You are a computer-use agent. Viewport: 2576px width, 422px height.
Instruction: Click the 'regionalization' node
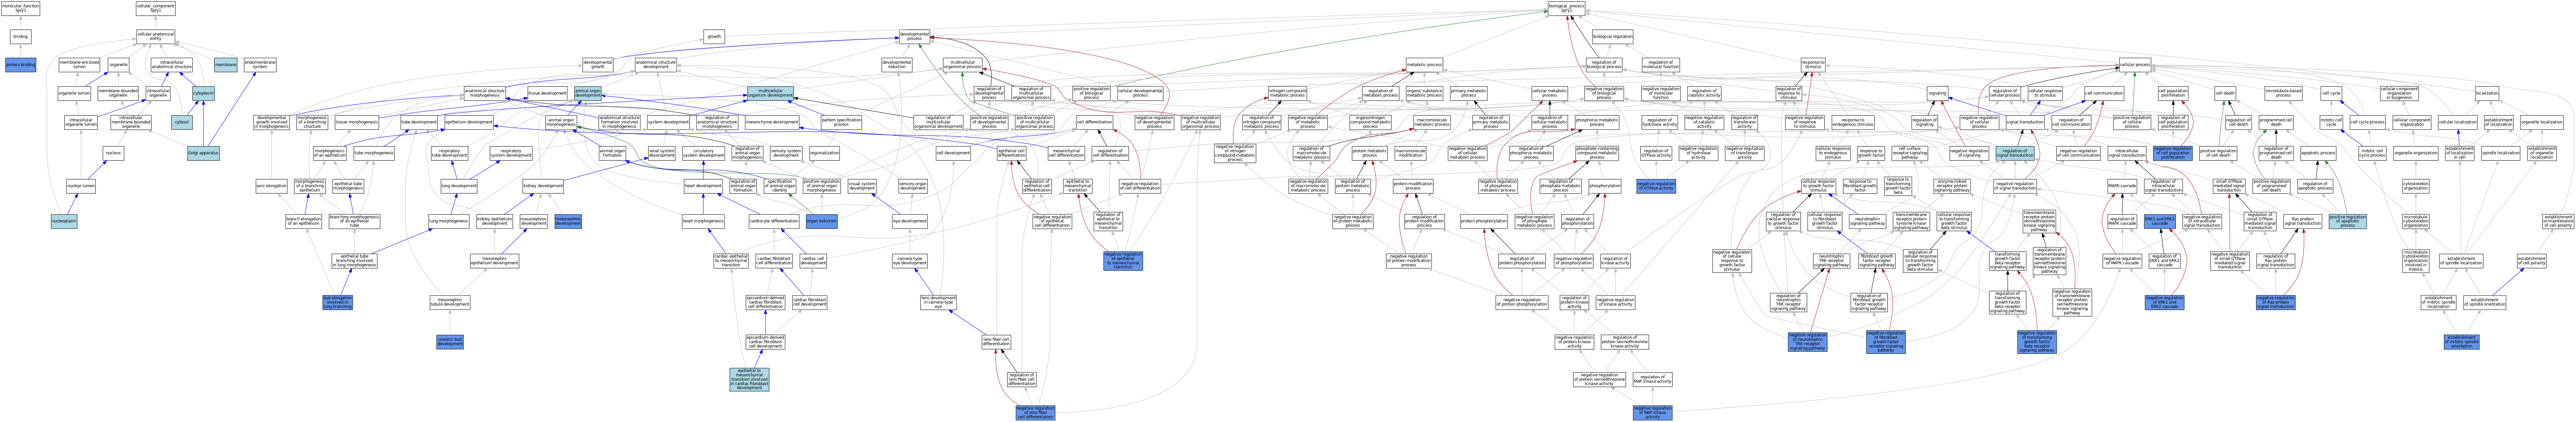[825, 153]
